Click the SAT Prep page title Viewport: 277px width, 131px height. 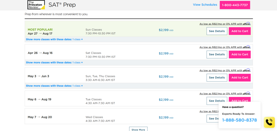pyautogui.click(x=62, y=5)
